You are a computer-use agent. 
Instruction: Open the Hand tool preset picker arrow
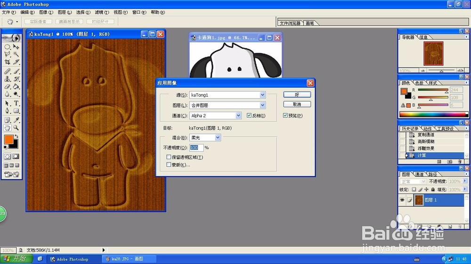(17, 22)
